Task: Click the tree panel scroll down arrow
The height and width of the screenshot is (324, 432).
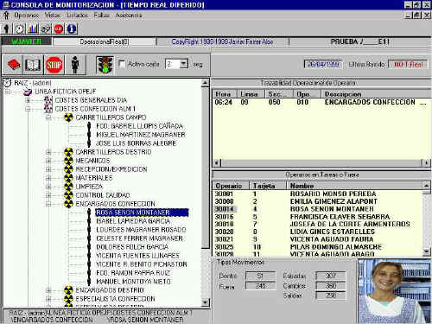Action: click(x=205, y=302)
